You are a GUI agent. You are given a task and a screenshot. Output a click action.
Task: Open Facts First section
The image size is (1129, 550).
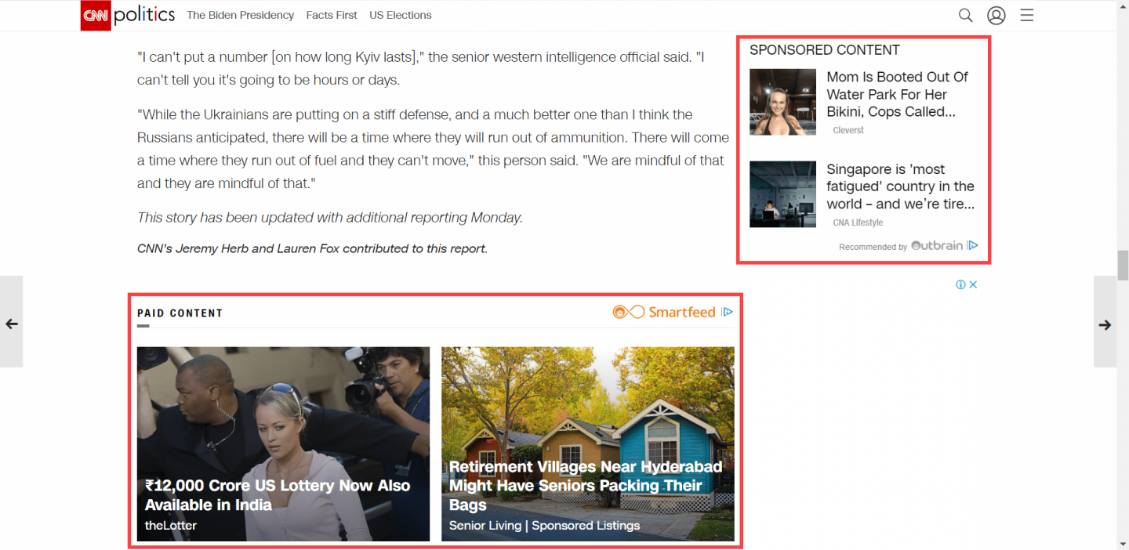pyautogui.click(x=332, y=15)
